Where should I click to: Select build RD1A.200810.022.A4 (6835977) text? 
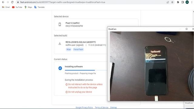pos(81,42)
